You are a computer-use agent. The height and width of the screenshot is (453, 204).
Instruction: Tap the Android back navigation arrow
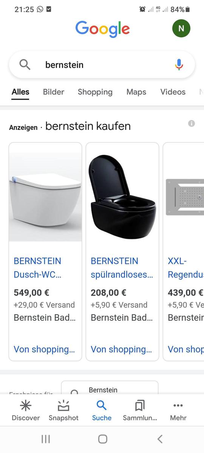pos(160,439)
